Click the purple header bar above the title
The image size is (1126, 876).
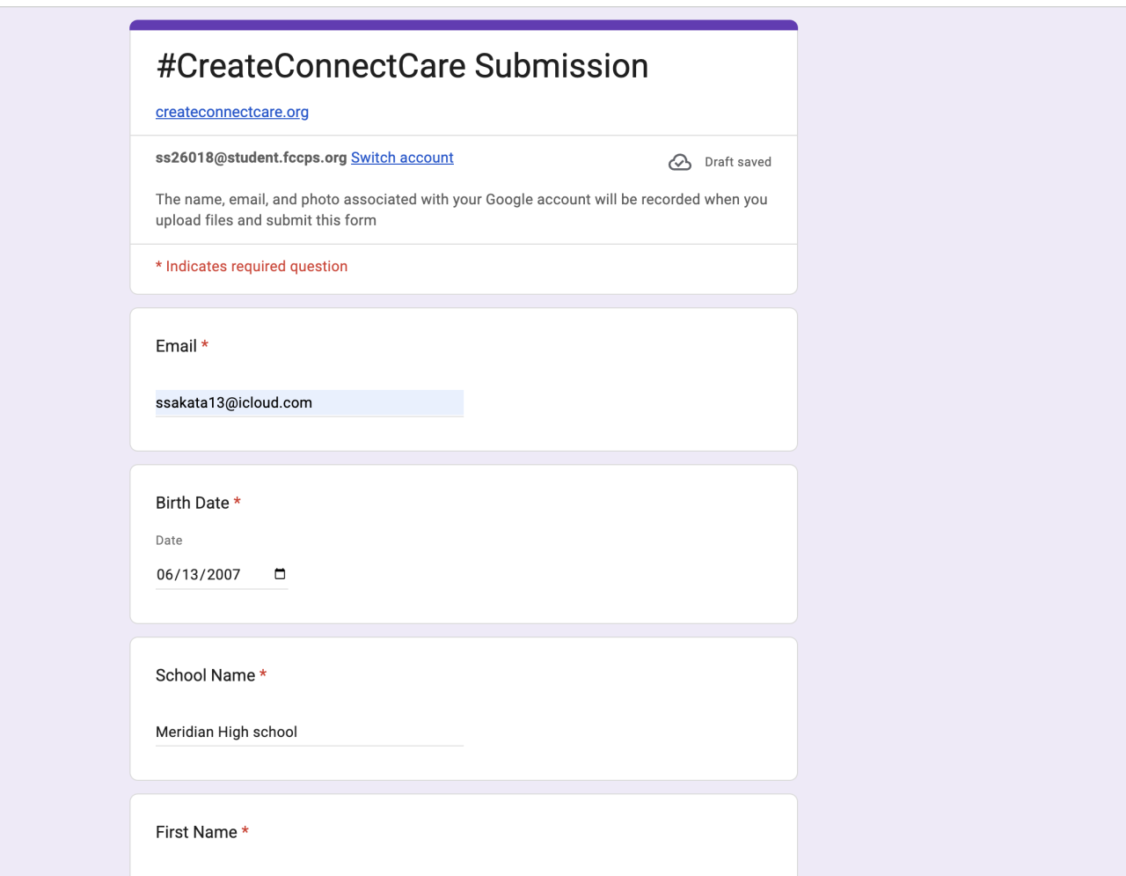[464, 25]
